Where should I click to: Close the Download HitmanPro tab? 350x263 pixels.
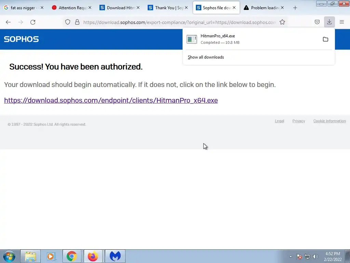(x=138, y=8)
